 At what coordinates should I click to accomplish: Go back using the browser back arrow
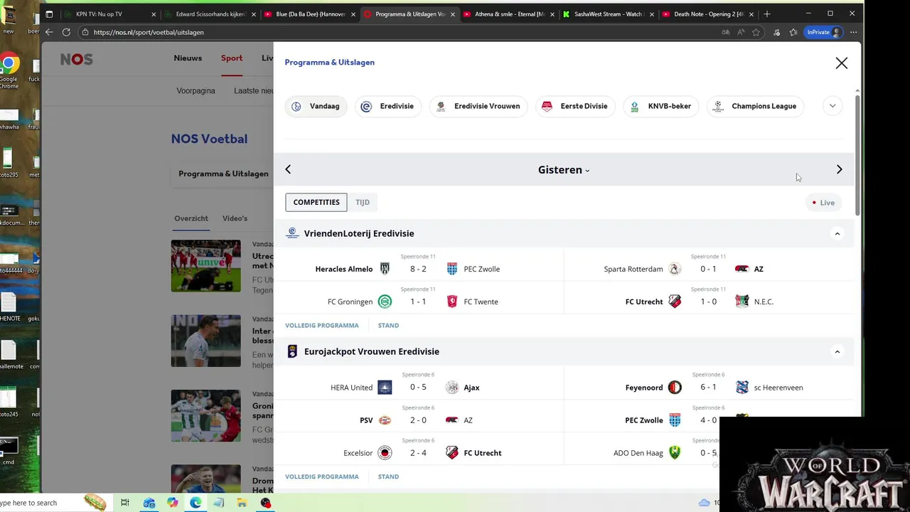tap(49, 32)
